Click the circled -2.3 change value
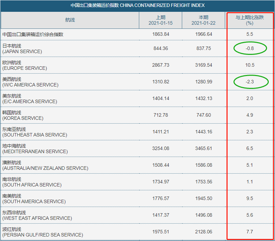Screen dimensions: 275x241 click(x=249, y=82)
